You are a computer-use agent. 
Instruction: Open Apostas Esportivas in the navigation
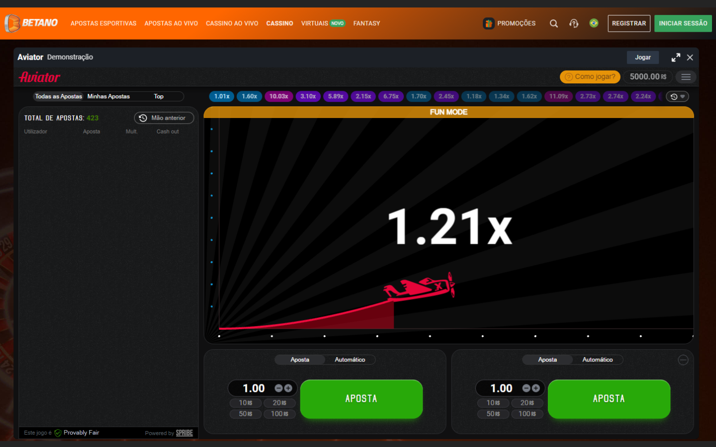pos(103,23)
